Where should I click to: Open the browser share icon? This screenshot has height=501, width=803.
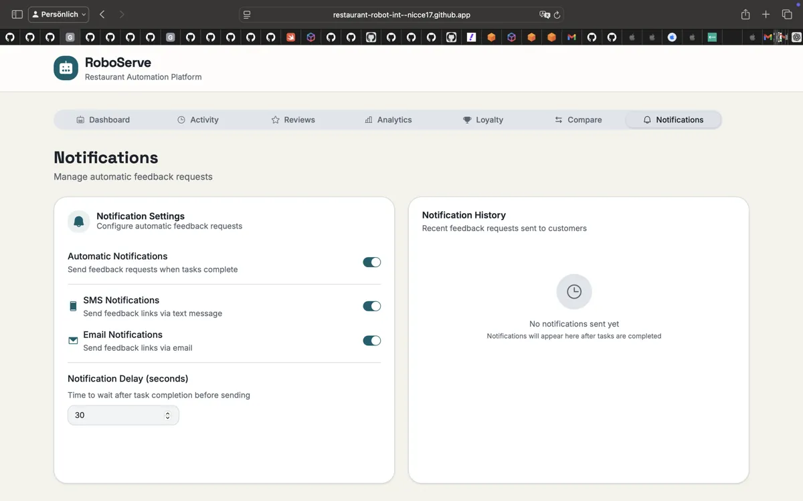[x=745, y=15]
